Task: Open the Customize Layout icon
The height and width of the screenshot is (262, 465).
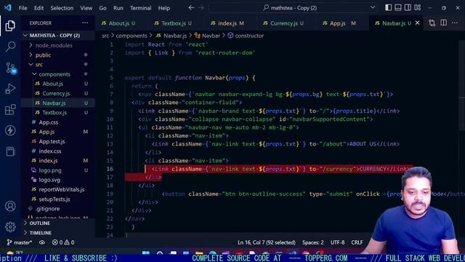Action: pyautogui.click(x=418, y=8)
